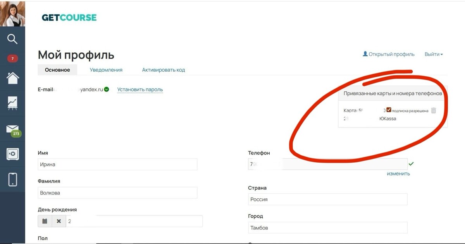Open the search icon in sidebar
The width and height of the screenshot is (465, 244).
coord(12,39)
